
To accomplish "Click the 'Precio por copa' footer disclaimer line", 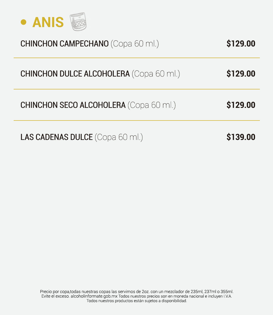I will pyautogui.click(x=136, y=292).
